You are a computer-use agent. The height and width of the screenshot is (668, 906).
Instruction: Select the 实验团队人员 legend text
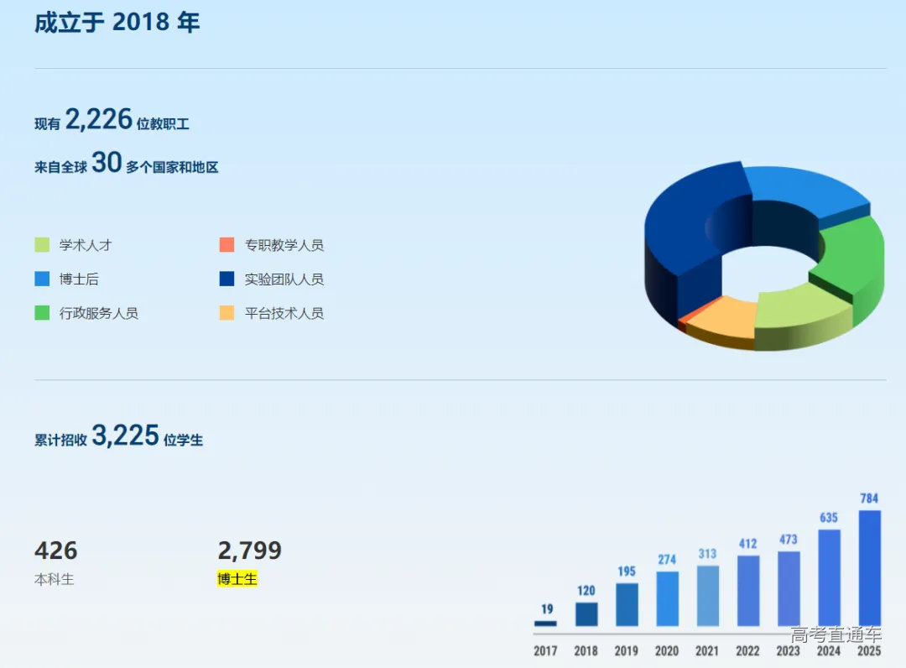click(x=284, y=279)
